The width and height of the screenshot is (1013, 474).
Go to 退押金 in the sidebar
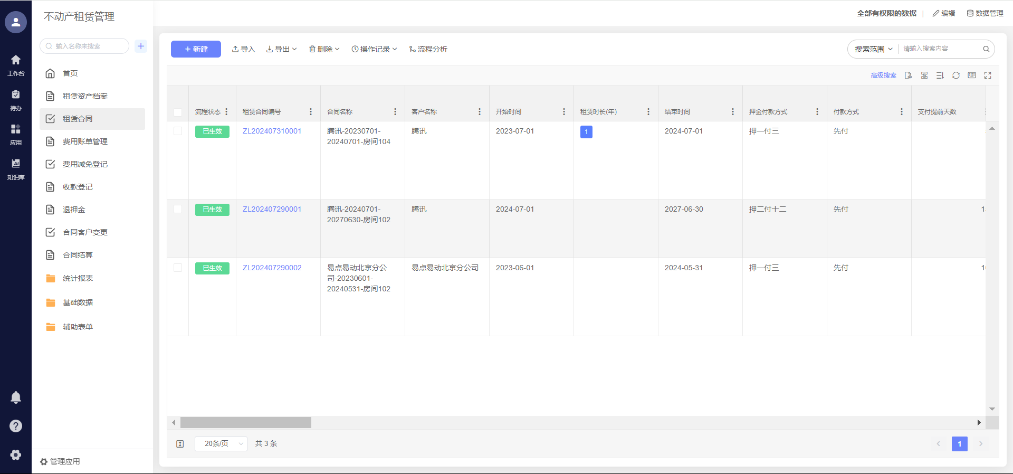74,210
